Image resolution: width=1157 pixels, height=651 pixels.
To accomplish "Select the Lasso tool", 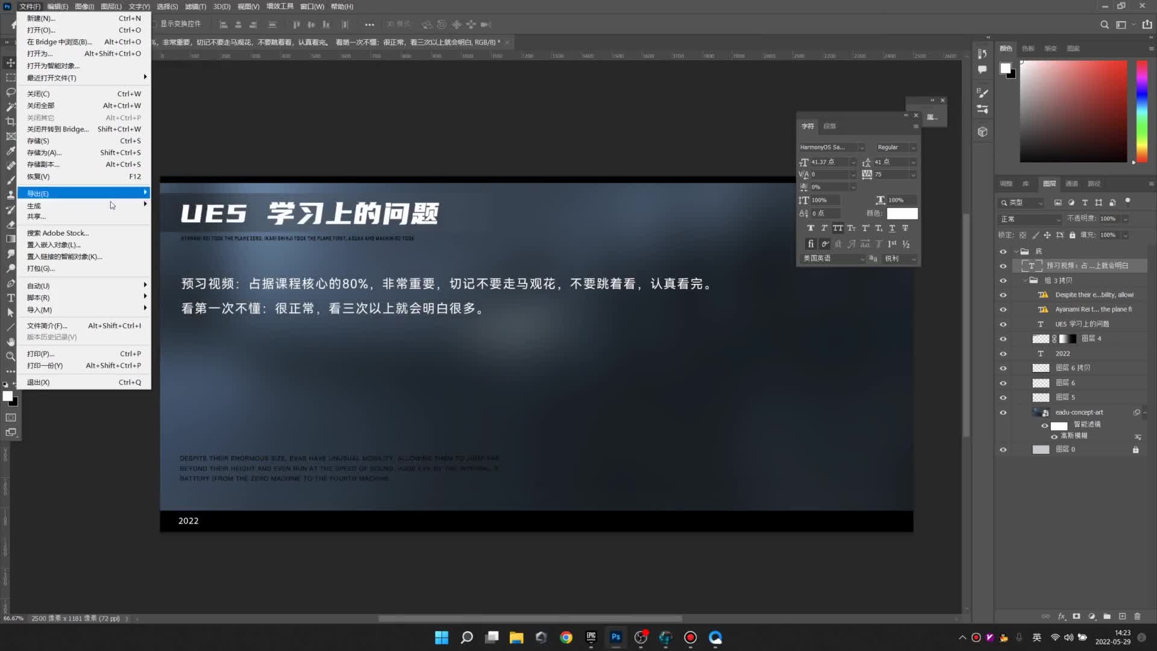I will (x=10, y=92).
